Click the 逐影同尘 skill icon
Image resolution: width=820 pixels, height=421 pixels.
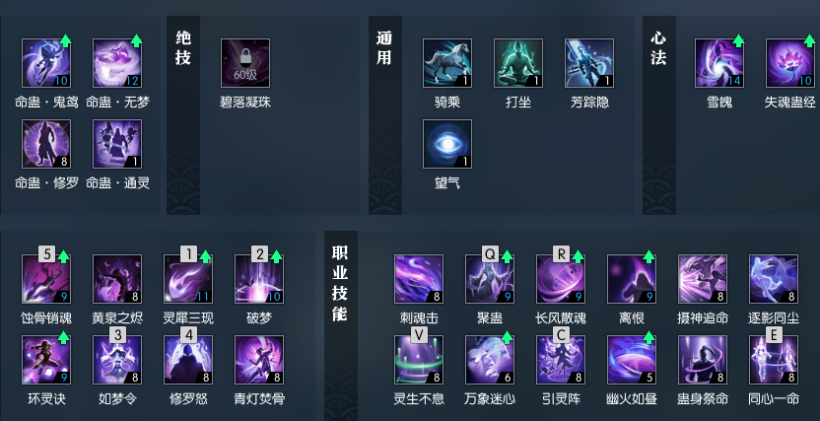pos(774,279)
